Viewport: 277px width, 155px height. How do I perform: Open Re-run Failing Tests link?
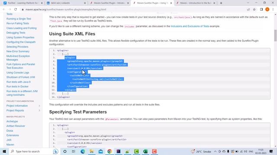(18, 23)
